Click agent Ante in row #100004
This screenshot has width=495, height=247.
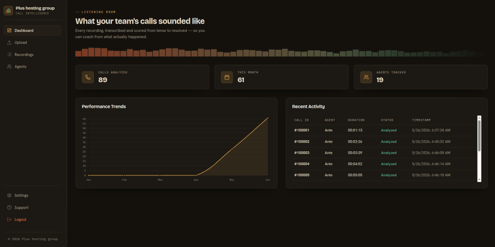pyautogui.click(x=328, y=164)
